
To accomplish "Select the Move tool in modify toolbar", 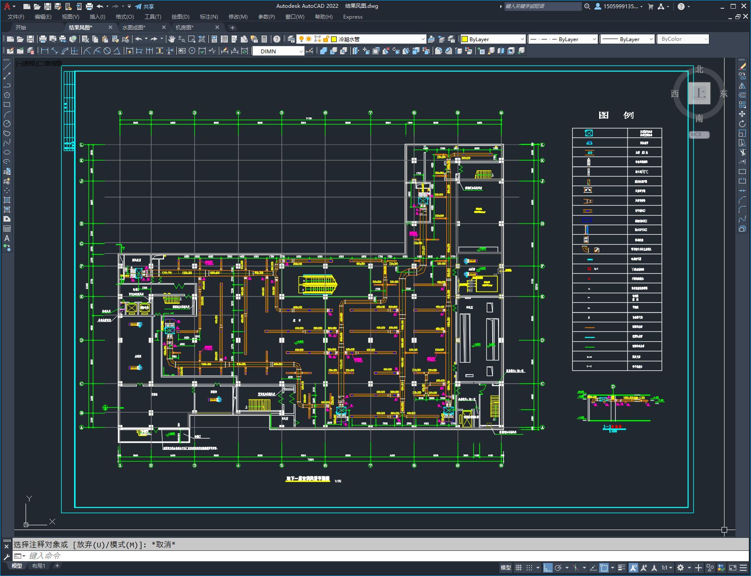I will 742,114.
